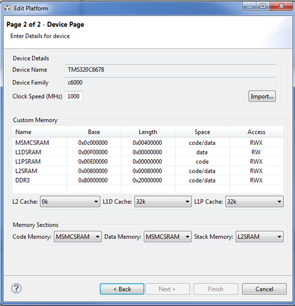Expand the Stack Memory combo box
This screenshot has width=295, height=306.
tap(260, 237)
